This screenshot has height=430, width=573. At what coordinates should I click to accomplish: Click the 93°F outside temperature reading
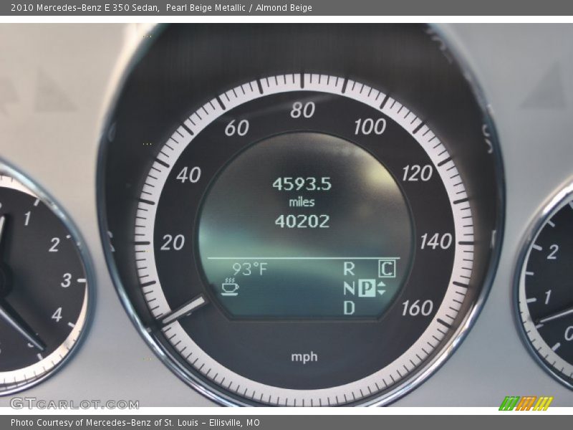[250, 269]
